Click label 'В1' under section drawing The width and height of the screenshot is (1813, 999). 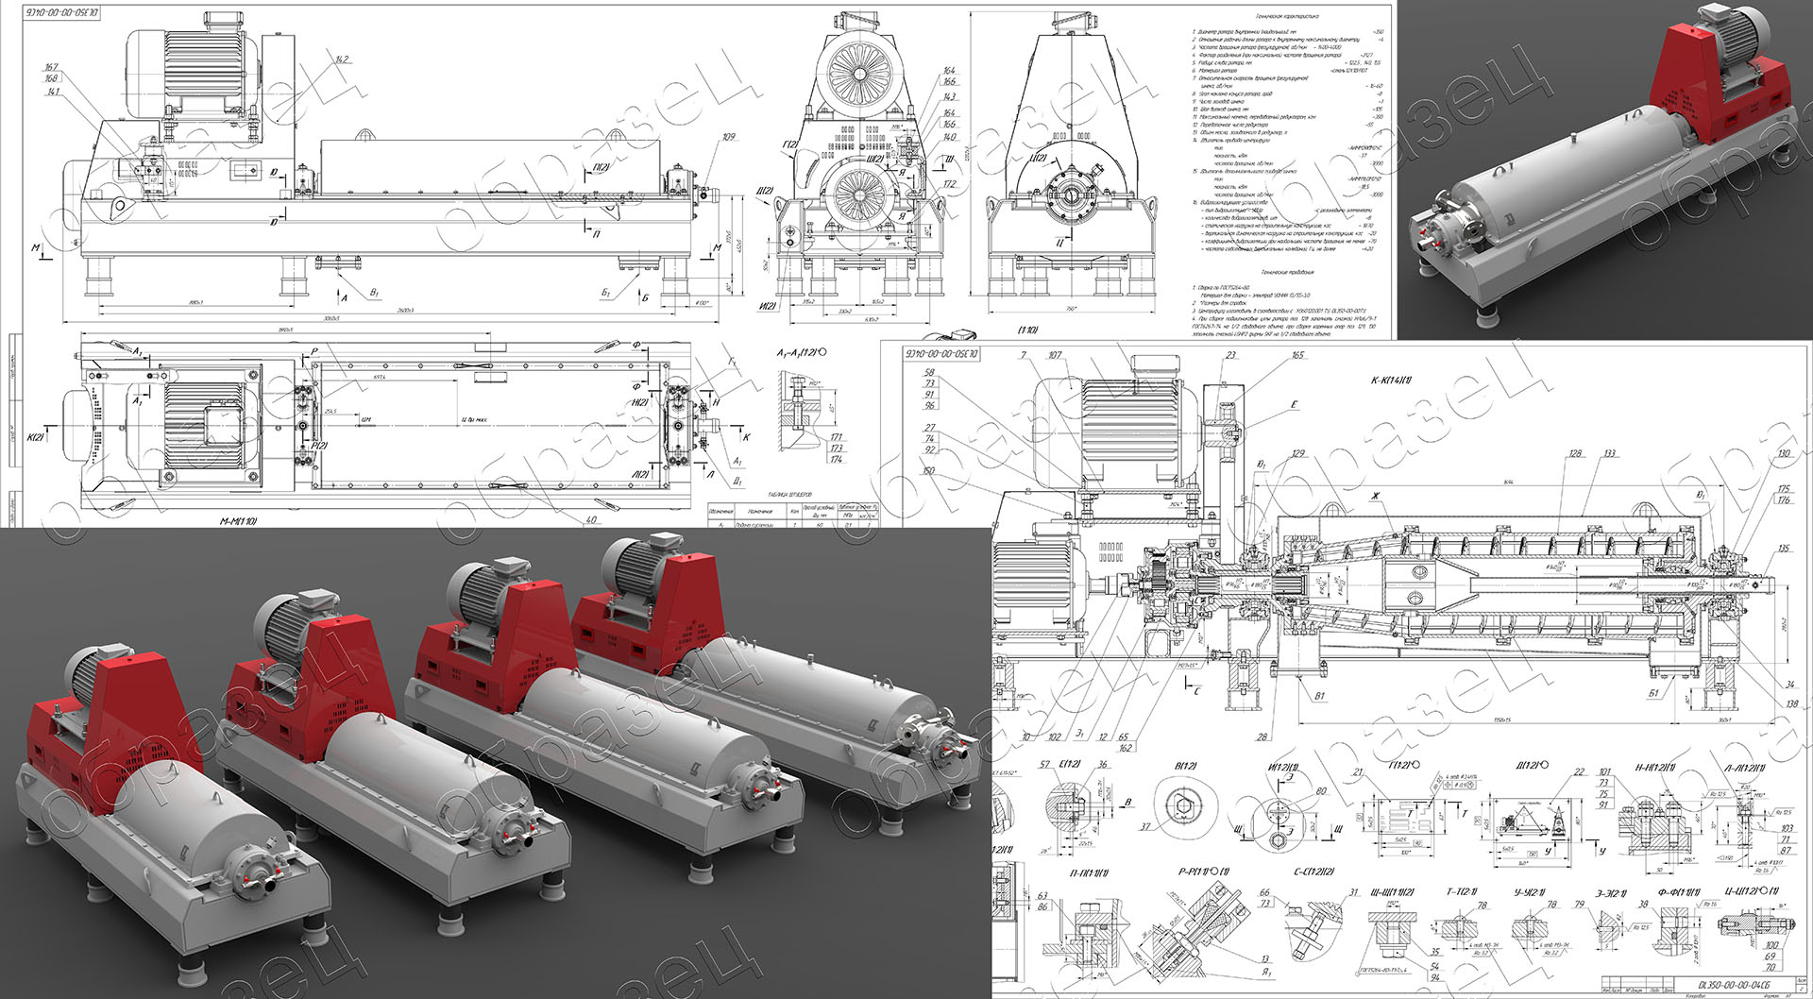[x=1319, y=696]
